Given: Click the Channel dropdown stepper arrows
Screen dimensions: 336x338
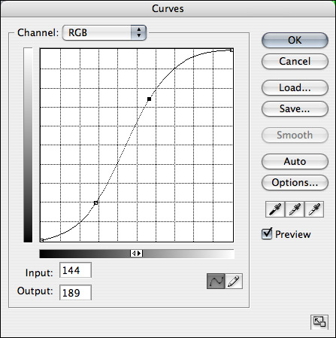Looking at the screenshot, I should tap(138, 32).
